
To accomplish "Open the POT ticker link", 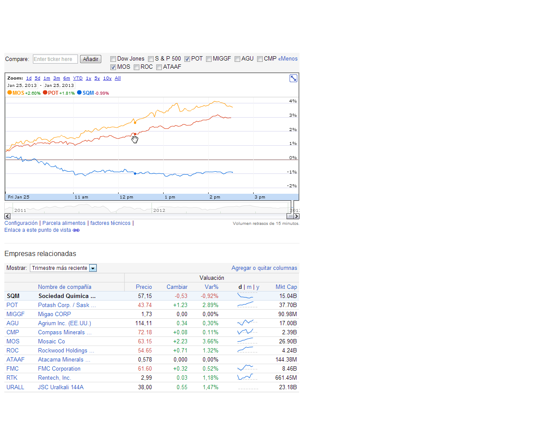I will [12, 305].
